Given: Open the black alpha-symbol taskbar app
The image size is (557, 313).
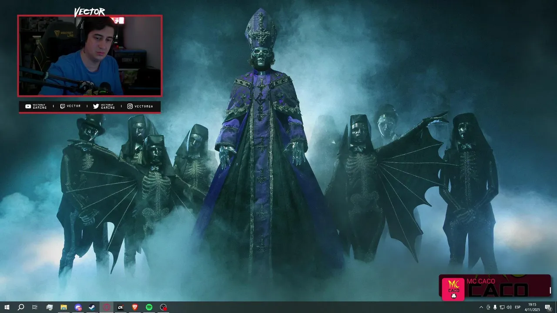Looking at the screenshot, I should click(121, 307).
